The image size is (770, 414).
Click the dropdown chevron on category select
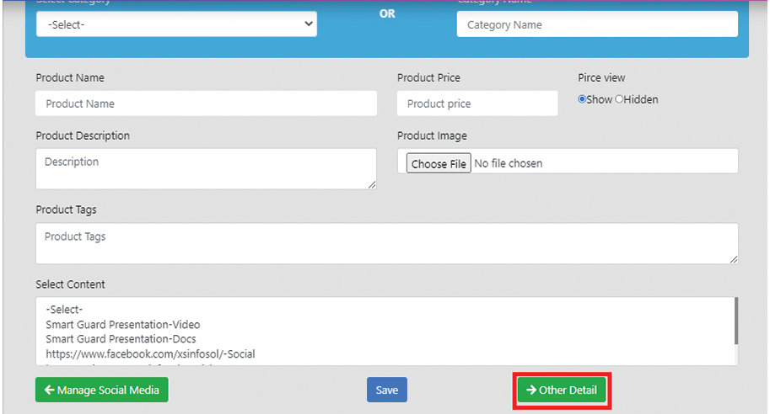(x=307, y=24)
